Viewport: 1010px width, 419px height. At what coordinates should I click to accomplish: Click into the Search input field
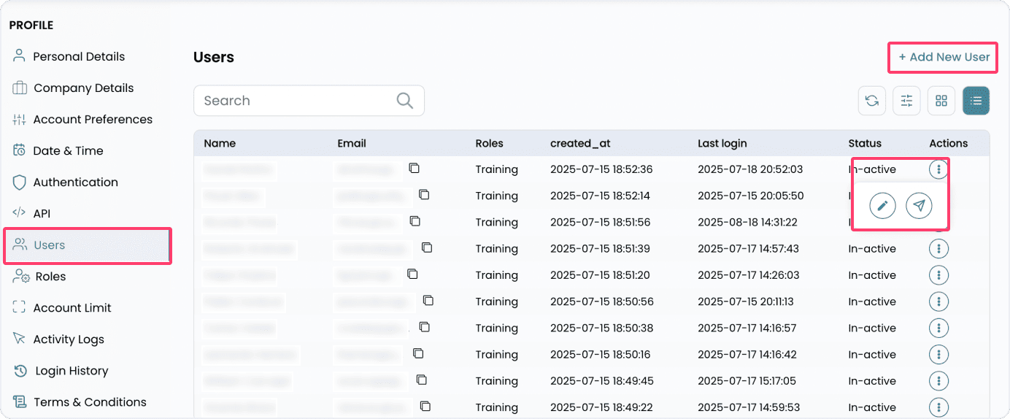point(296,101)
